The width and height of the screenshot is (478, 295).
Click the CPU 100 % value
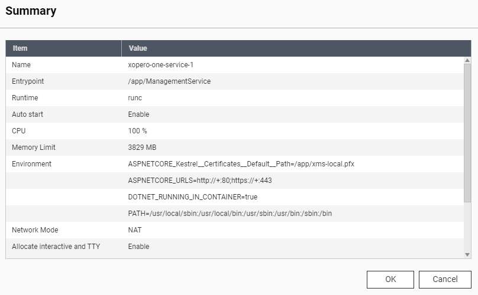tap(137, 131)
